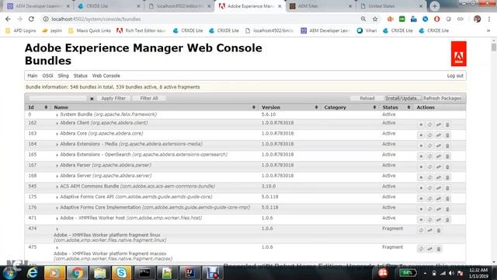497x280 pixels.
Task: Open the Status menu
Action: (80, 76)
